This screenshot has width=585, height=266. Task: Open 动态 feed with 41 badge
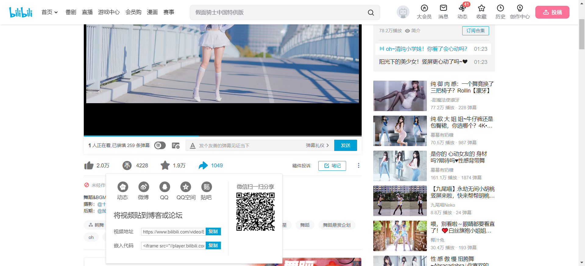462,12
